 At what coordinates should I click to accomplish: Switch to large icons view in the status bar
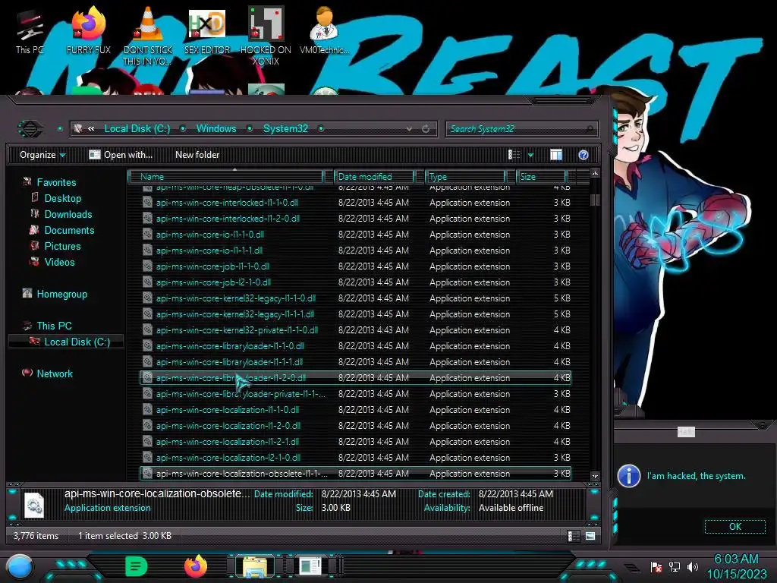coord(590,536)
